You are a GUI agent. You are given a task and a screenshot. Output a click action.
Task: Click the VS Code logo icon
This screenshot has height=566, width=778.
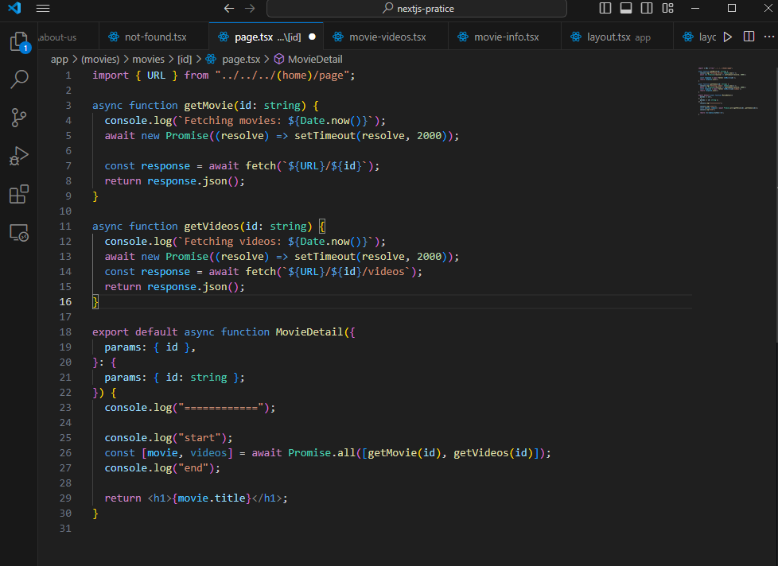[14, 8]
